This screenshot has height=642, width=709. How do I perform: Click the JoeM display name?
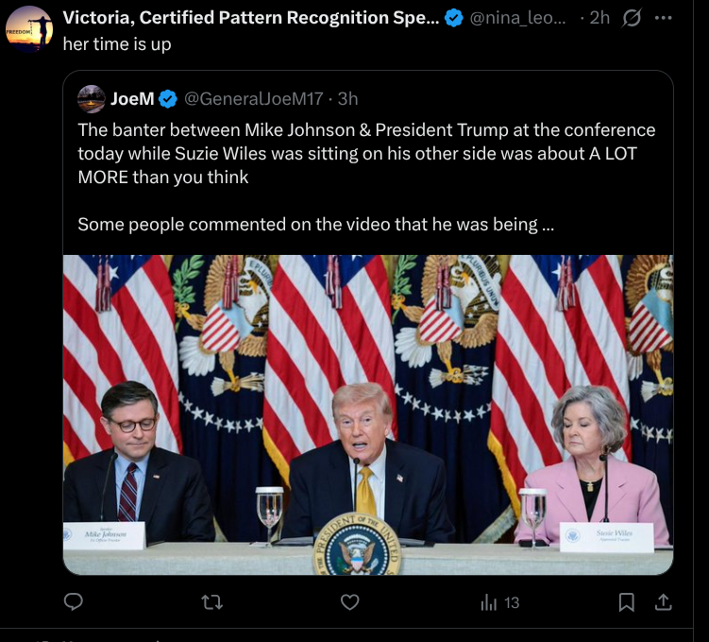click(x=132, y=98)
